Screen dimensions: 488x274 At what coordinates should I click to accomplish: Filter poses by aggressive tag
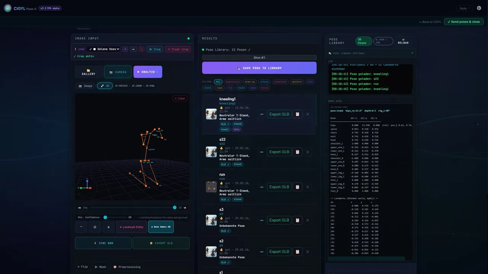pos(233,81)
